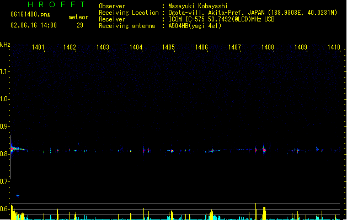Click time marker 1404
This screenshot has width=347, height=220.
(x=136, y=47)
